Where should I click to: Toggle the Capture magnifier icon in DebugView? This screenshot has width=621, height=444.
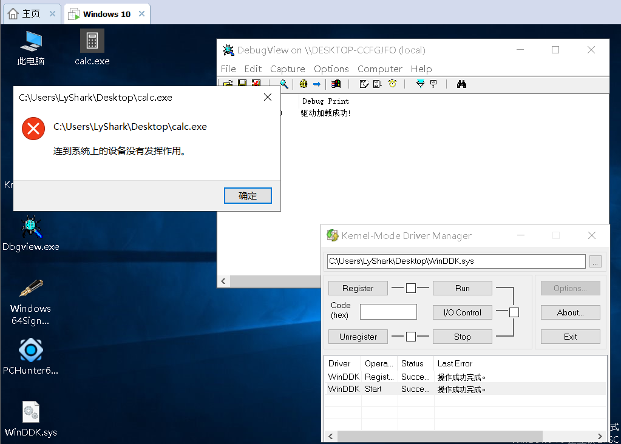pos(284,84)
